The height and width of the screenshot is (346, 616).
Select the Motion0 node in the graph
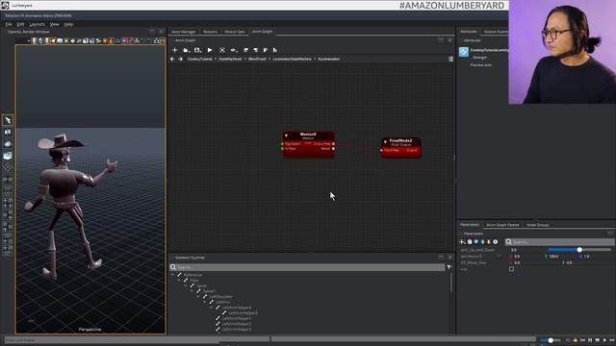[308, 144]
